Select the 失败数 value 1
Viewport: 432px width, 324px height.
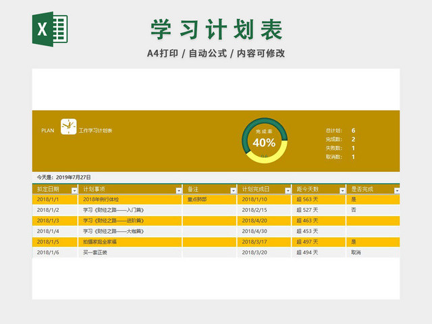[x=353, y=148]
